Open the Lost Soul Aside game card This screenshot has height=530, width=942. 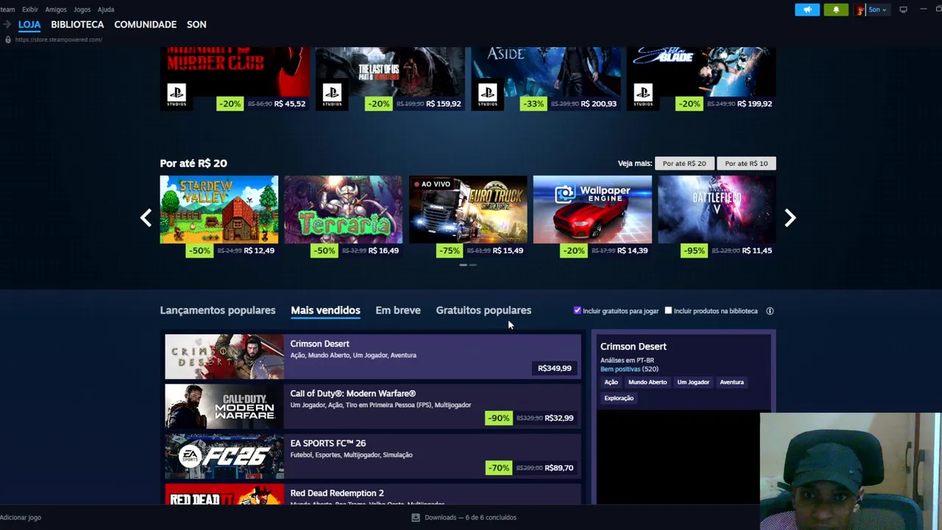tap(546, 79)
